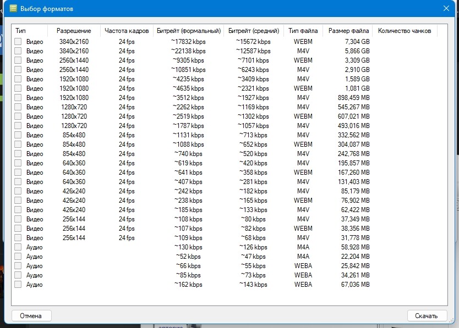The image size is (459, 328).
Task: Tick the 256x144 M4V 37,349 MB checkbox
Action: tap(18, 219)
